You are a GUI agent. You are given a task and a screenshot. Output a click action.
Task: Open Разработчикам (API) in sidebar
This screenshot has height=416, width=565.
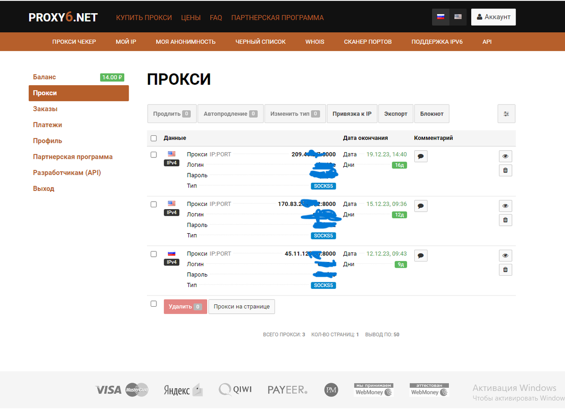(x=67, y=172)
